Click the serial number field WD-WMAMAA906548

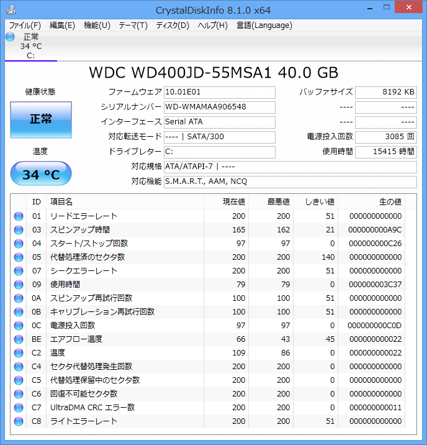(219, 107)
